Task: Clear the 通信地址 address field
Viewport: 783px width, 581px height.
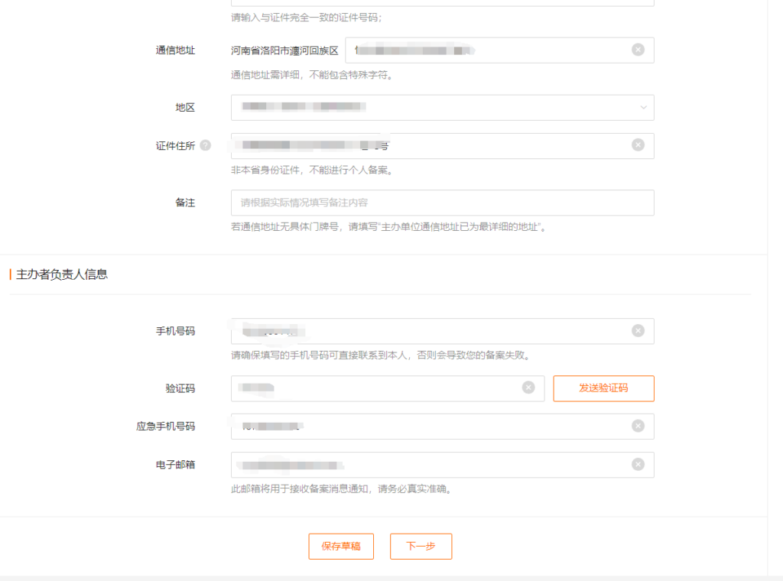Action: pos(638,50)
